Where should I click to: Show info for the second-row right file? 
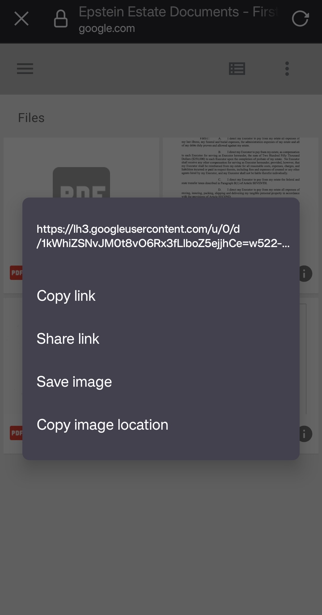(305, 434)
